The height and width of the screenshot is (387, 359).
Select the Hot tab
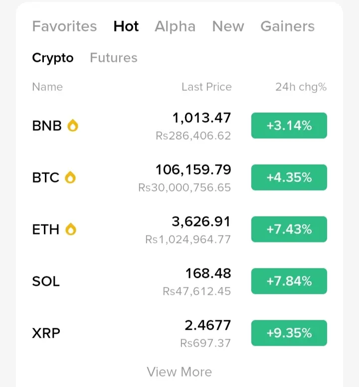[x=126, y=26]
